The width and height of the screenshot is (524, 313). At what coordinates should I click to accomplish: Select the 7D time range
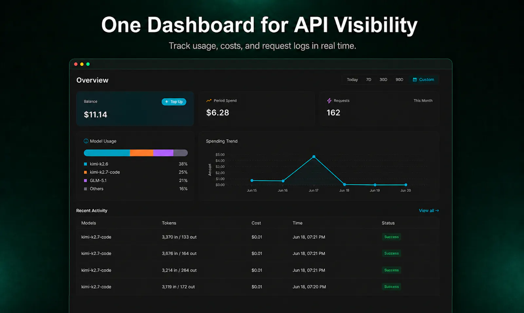(x=369, y=79)
